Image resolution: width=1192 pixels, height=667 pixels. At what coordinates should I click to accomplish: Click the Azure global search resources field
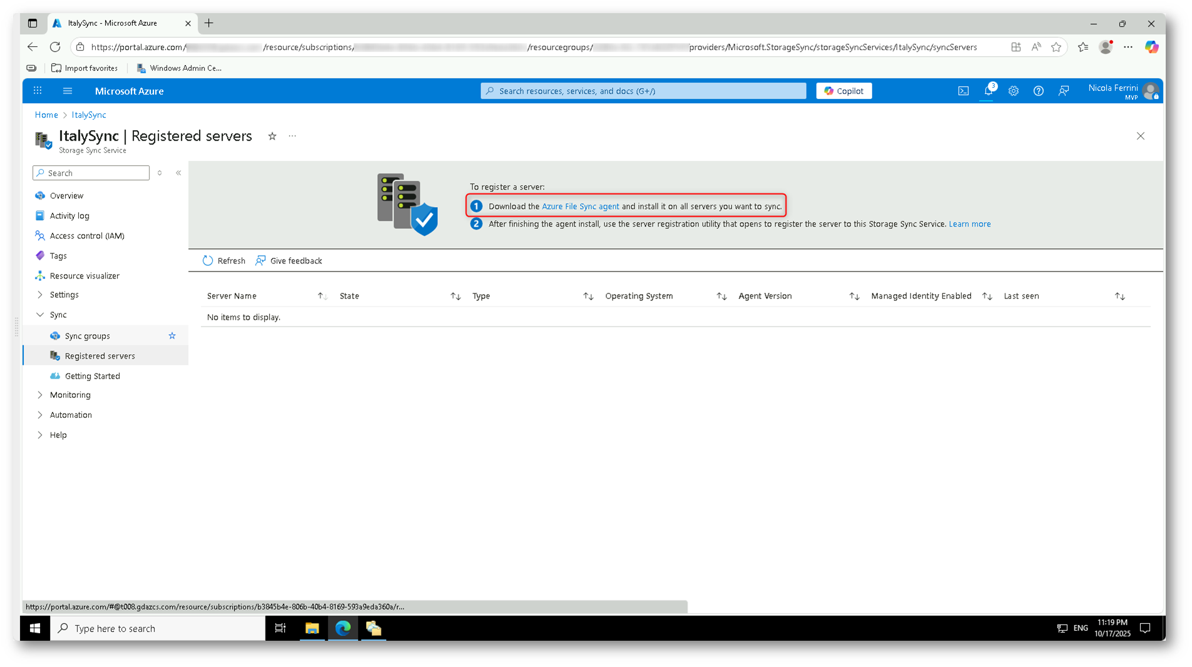click(643, 91)
